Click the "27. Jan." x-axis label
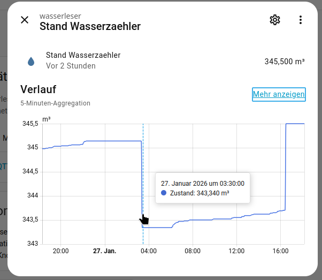Screen dimensions: 322x280 [x=104, y=251]
